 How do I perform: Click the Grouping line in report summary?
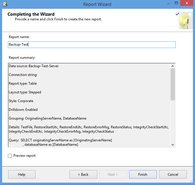[x=48, y=118]
